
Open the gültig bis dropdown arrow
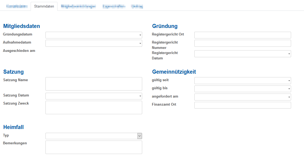click(x=289, y=89)
